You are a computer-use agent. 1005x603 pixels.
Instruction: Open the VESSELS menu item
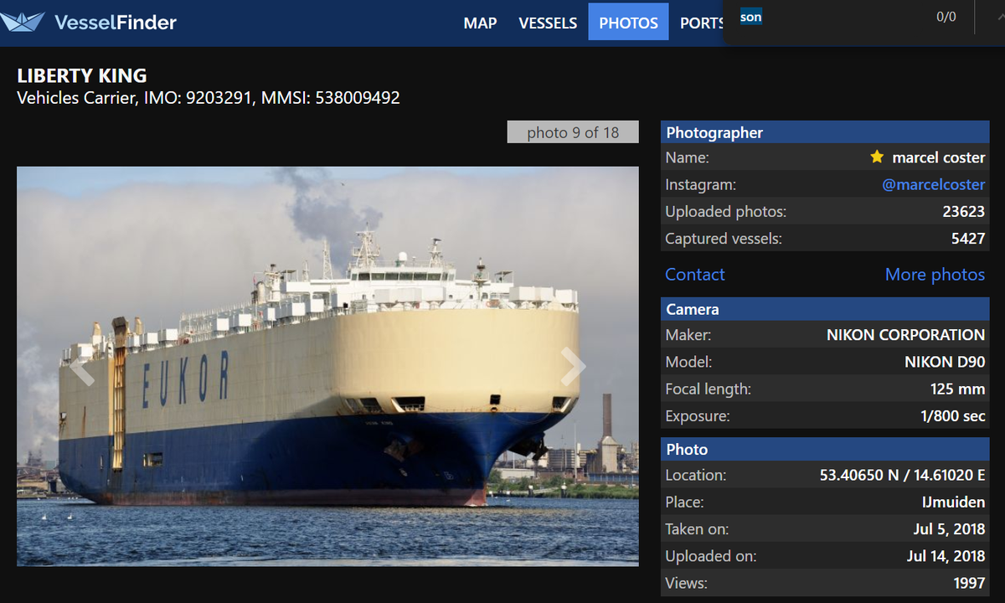tap(548, 23)
